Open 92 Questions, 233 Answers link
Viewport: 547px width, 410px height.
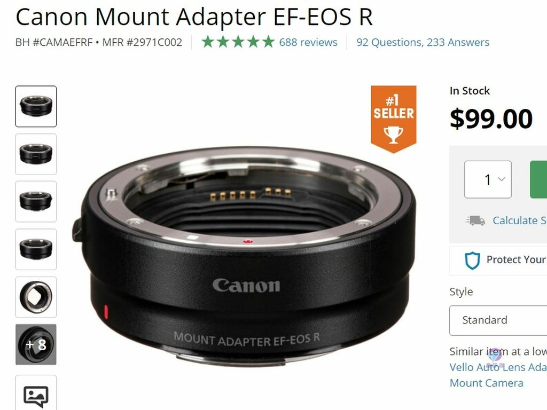pyautogui.click(x=423, y=42)
